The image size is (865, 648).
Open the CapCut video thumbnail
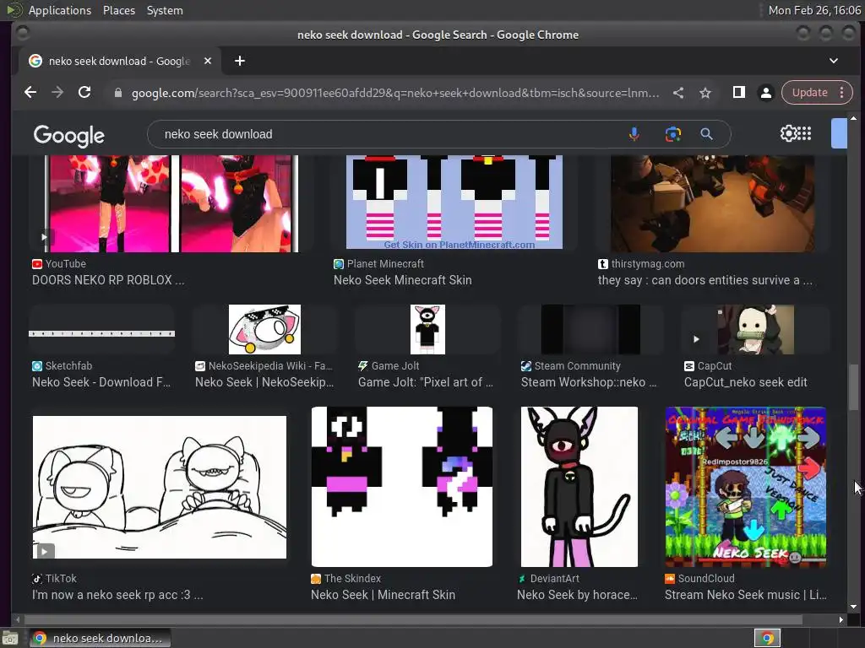tap(756, 330)
